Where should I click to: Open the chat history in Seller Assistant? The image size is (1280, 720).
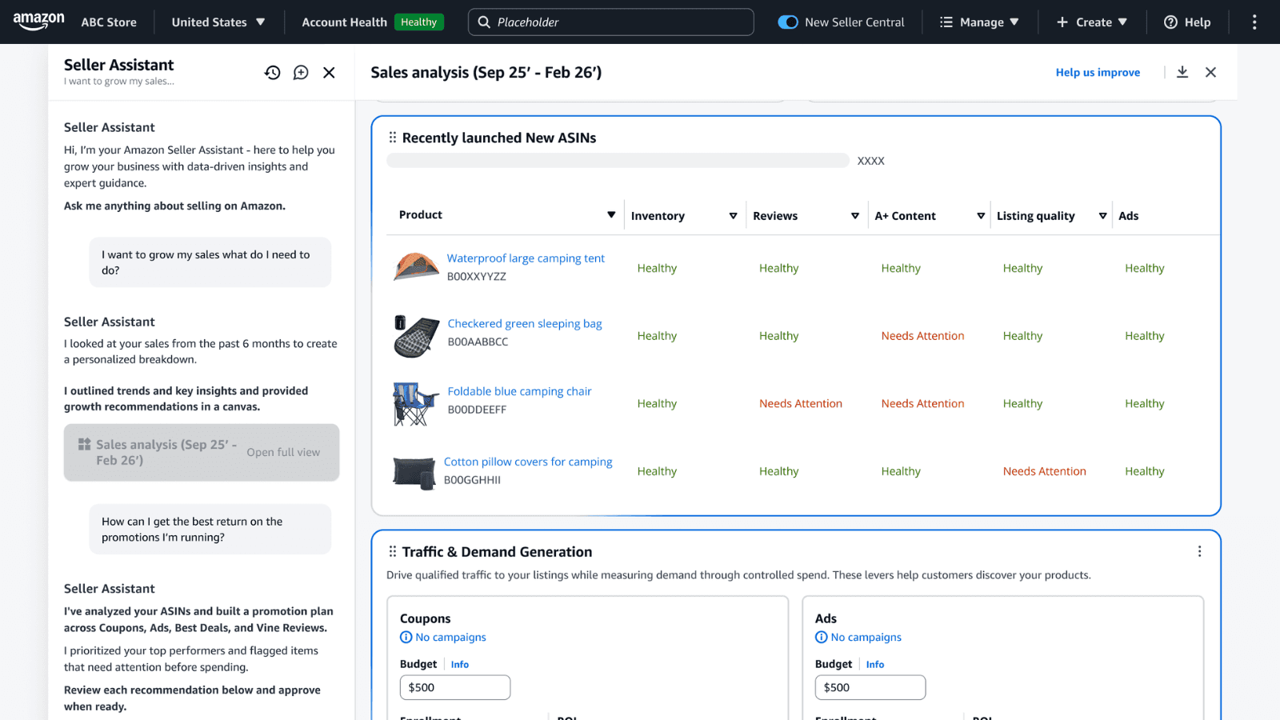[272, 72]
